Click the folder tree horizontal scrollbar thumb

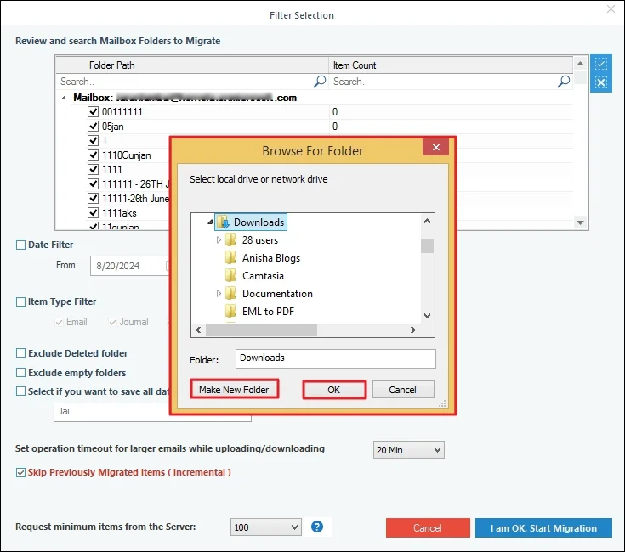tap(262, 330)
